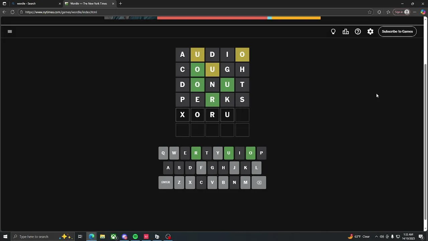This screenshot has height=241, width=428.
Task: Open the Windows Start menu
Action: click(x=5, y=237)
